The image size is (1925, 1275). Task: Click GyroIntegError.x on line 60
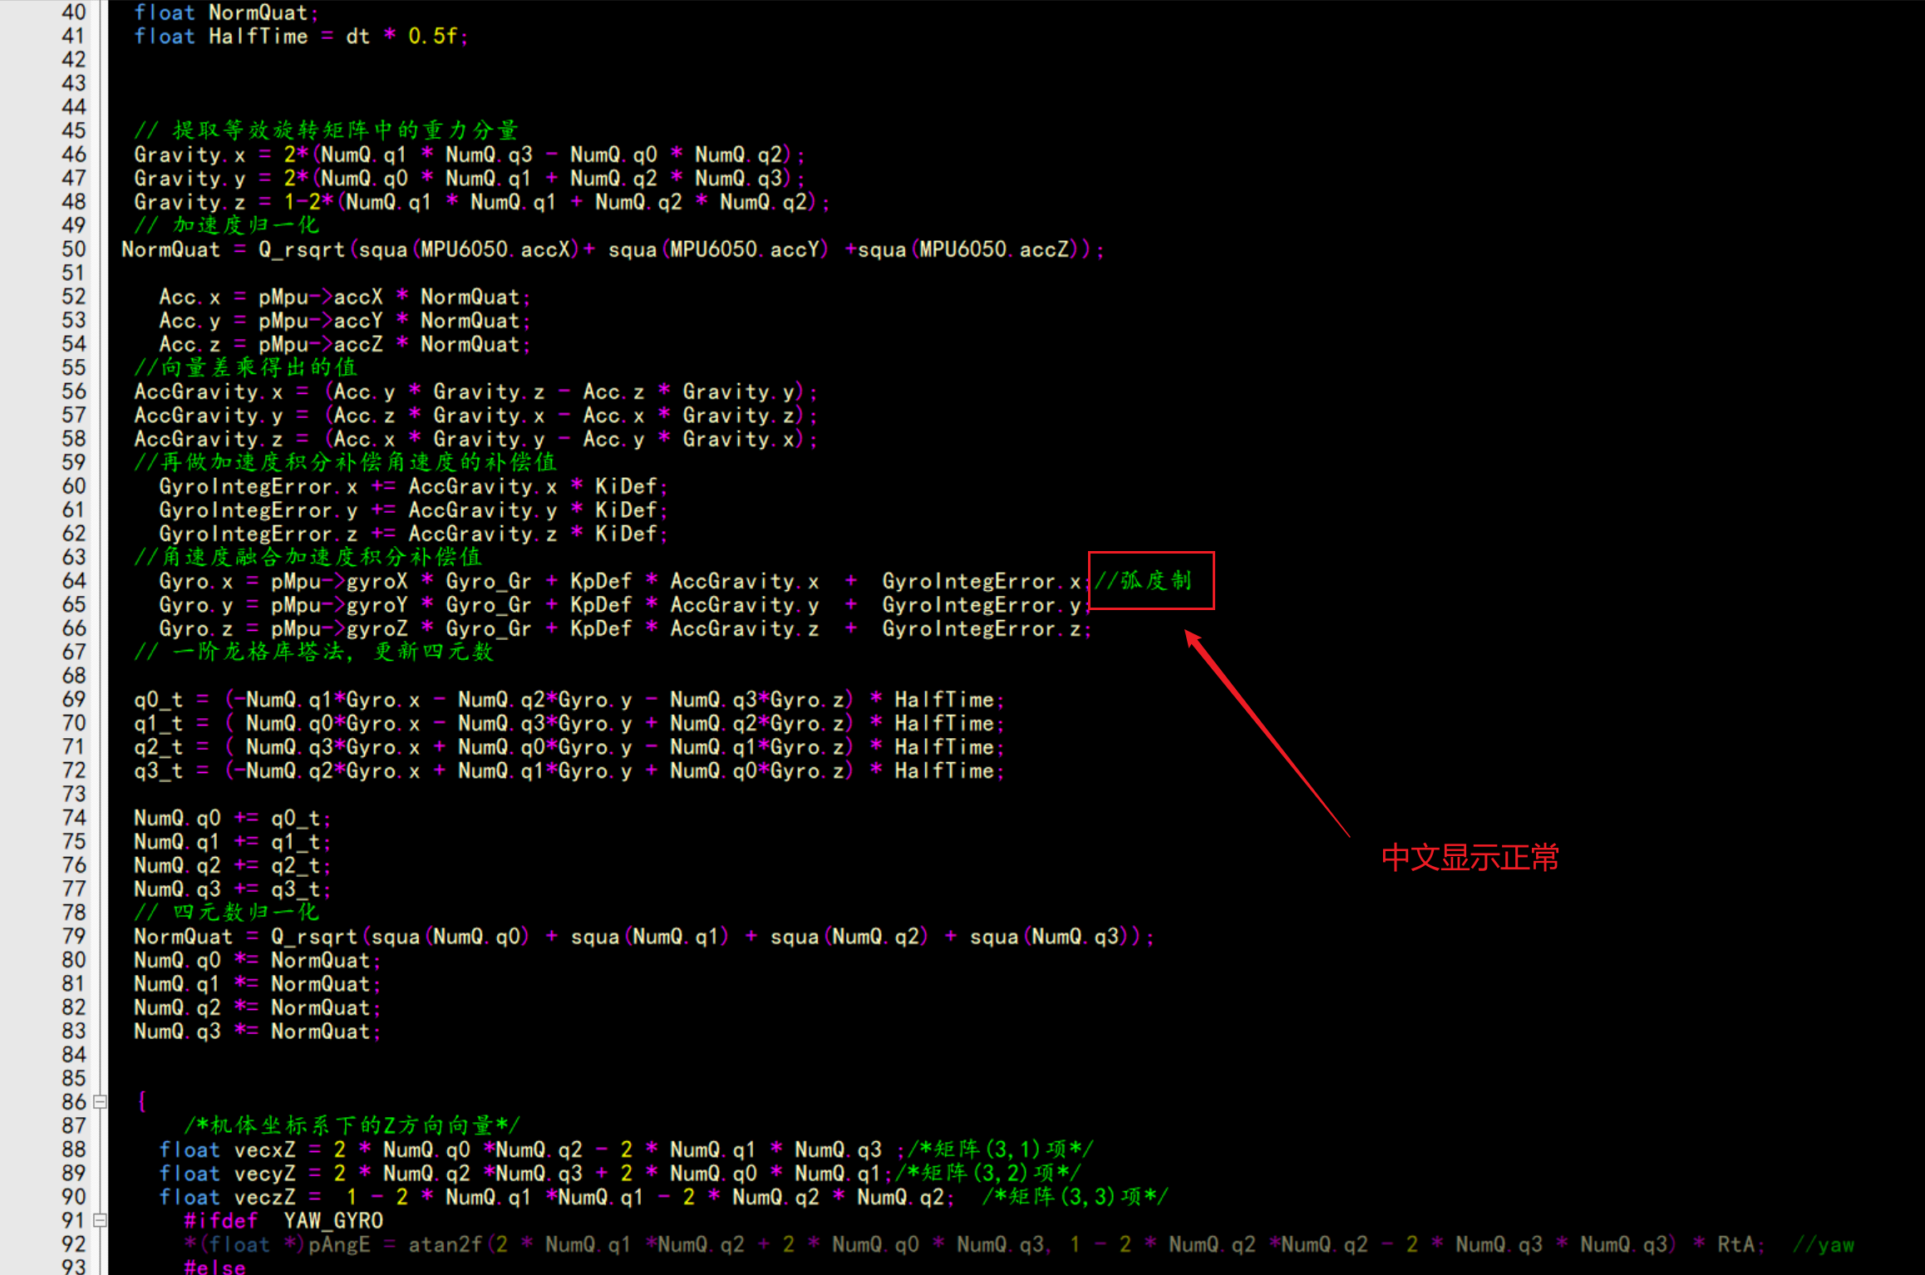(x=258, y=486)
